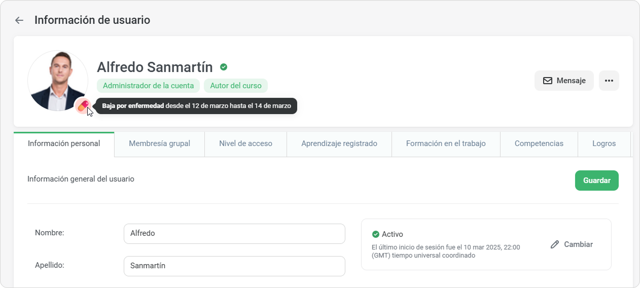Select the Formación en el trabajo tab
The image size is (640, 288).
coord(446,143)
